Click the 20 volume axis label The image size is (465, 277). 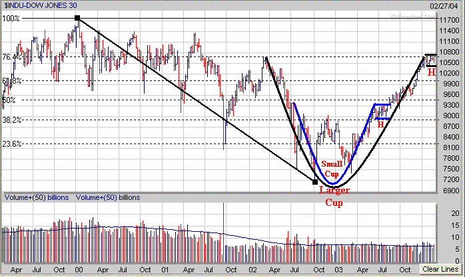coord(455,213)
